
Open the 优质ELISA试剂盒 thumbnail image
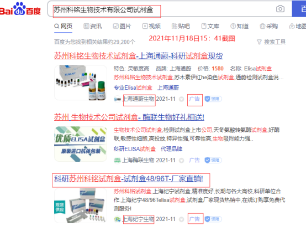(x=81, y=144)
